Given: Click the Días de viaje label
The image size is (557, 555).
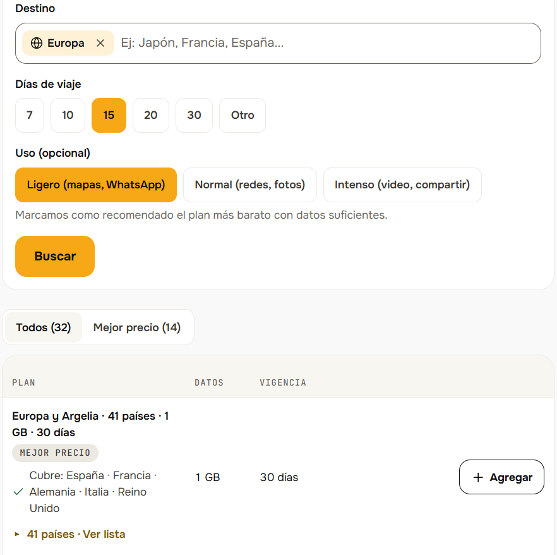Looking at the screenshot, I should tap(48, 84).
